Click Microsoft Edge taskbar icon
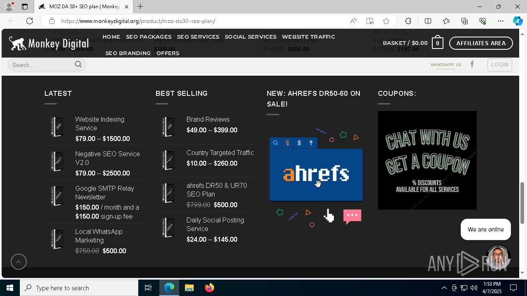 (x=169, y=288)
